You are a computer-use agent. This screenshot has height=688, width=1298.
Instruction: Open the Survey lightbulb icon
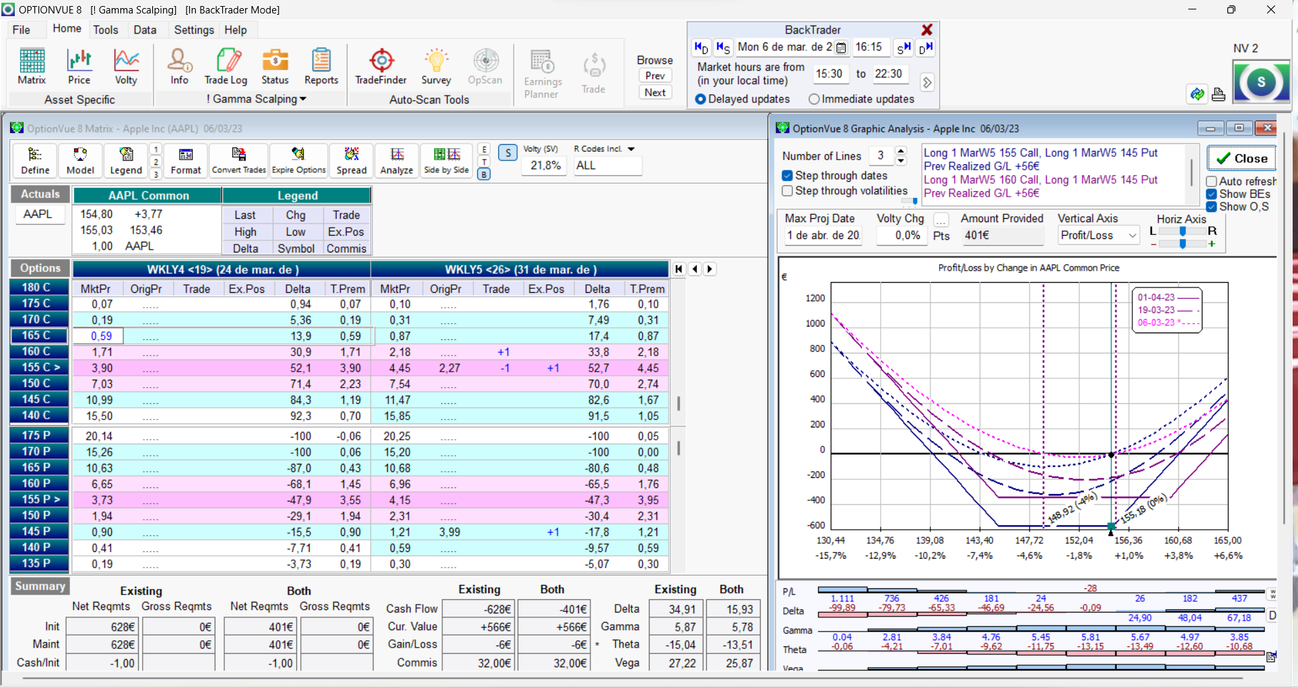click(x=436, y=67)
